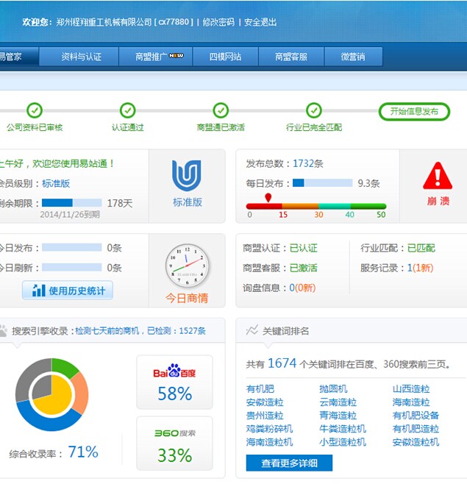The image size is (467, 484).
Task: Click the 公司资料已审核 green checkmark
Action: pos(35,110)
